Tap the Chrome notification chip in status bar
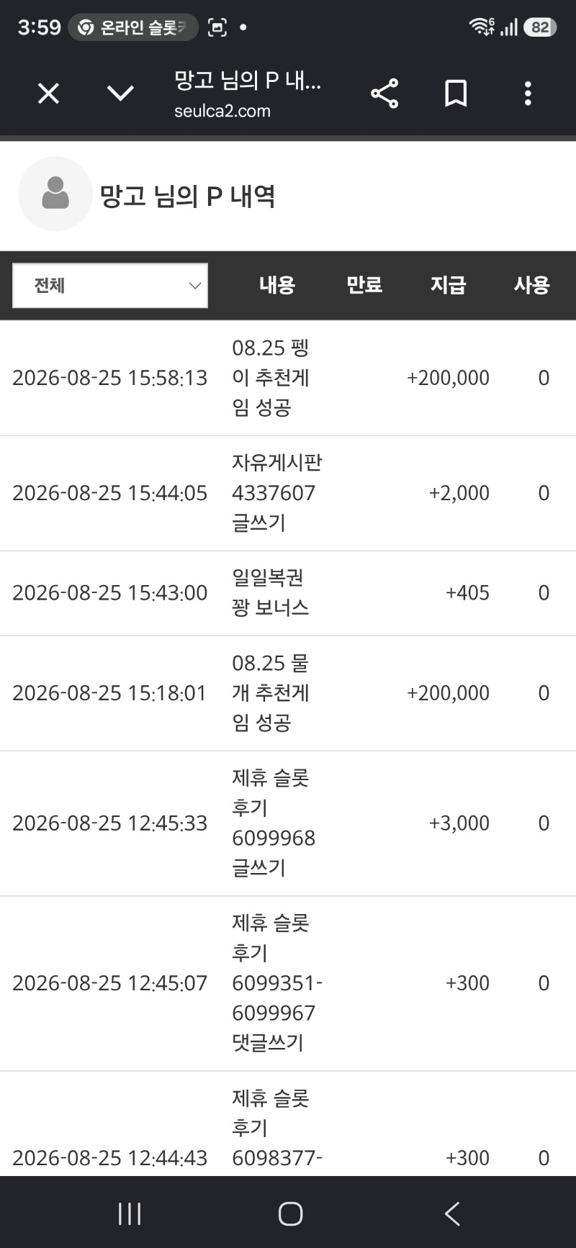Image resolution: width=576 pixels, height=1248 pixels. 133,27
